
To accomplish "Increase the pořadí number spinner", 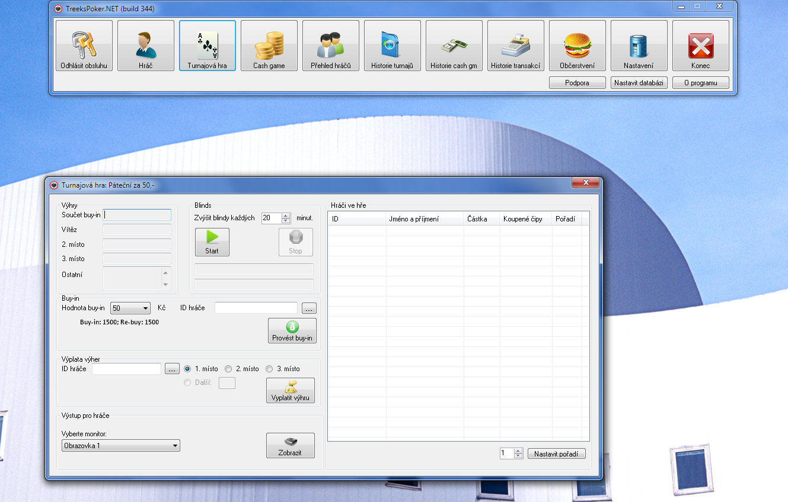I will pos(518,451).
